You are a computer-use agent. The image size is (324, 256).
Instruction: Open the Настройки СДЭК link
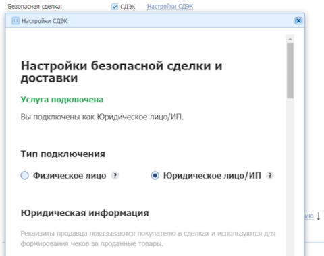tap(170, 7)
